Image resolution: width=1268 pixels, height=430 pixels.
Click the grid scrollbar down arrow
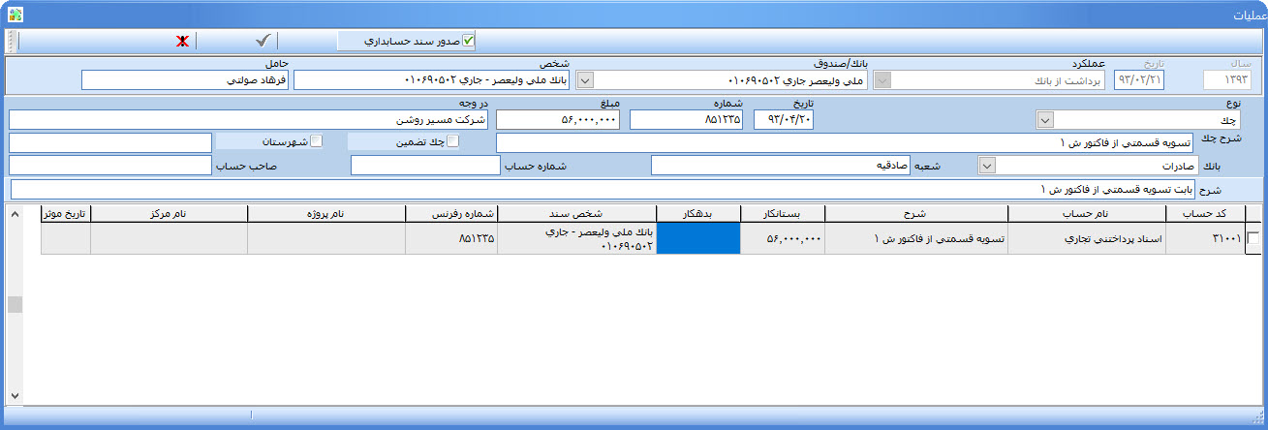pos(14,396)
